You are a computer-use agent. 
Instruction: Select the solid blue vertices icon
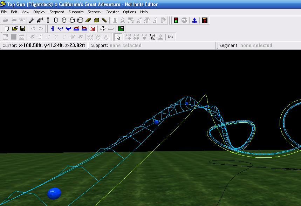coord(68,29)
